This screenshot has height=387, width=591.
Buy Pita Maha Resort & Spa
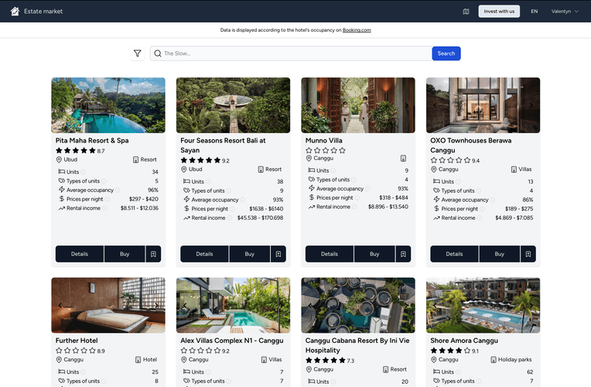point(125,254)
